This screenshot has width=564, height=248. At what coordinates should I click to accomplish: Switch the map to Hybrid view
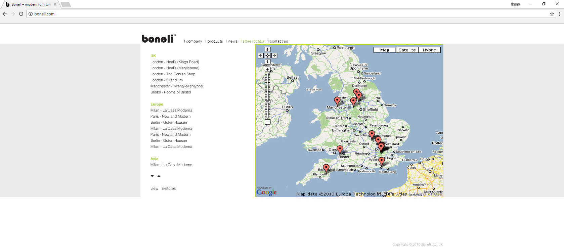click(x=429, y=50)
